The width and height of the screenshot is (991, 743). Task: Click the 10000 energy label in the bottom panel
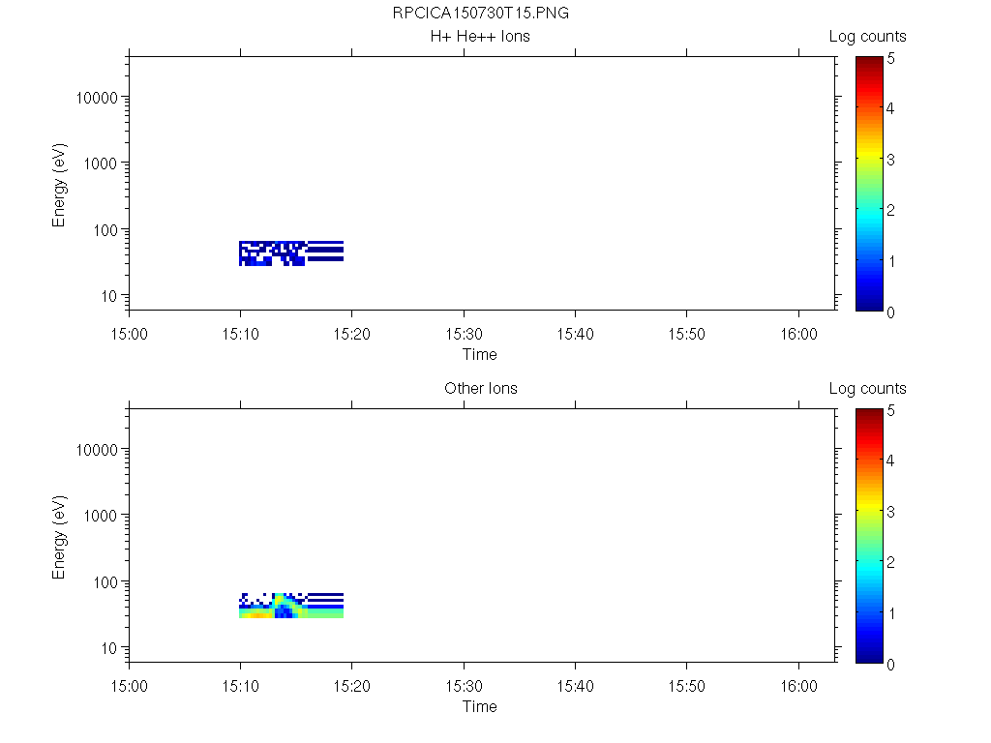pyautogui.click(x=97, y=450)
